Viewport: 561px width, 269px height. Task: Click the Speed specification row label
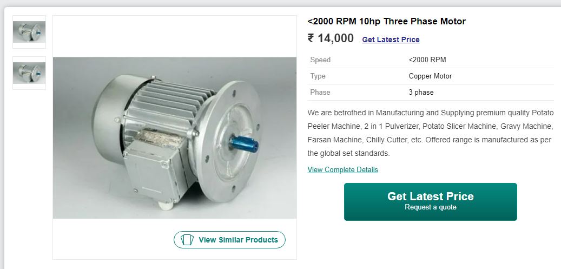point(320,60)
